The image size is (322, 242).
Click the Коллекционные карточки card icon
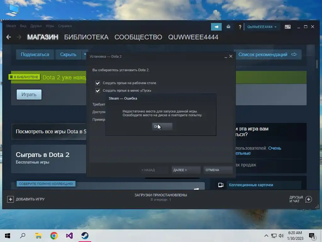[221, 185]
